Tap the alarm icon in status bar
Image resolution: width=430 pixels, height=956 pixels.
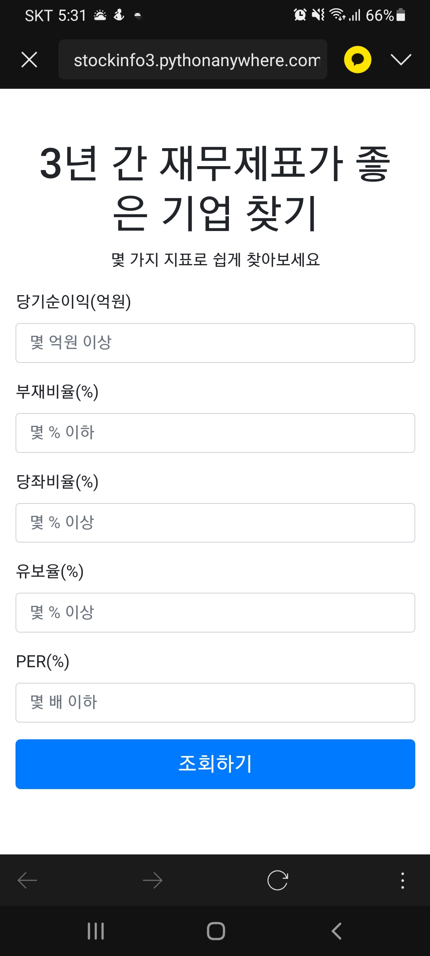tap(300, 15)
